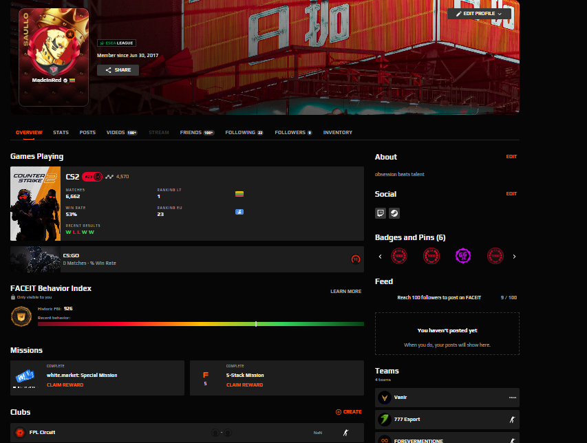The height and width of the screenshot is (443, 587).
Task: Open the Videos tab
Action: (122, 133)
